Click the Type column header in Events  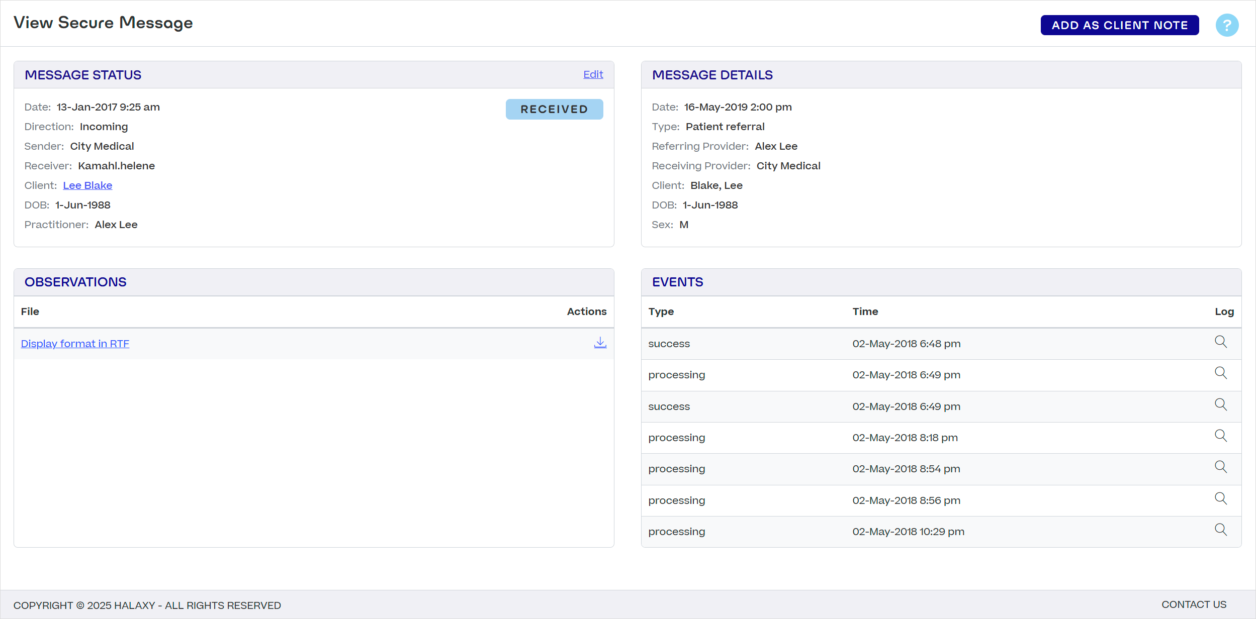(661, 312)
